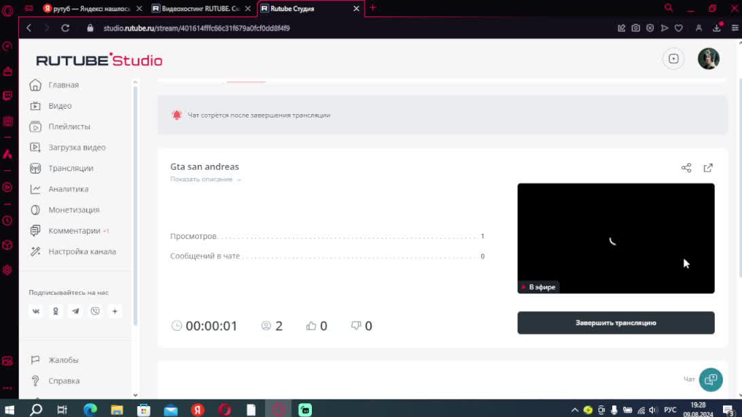Open Opera sidebar settings gear
Image resolution: width=742 pixels, height=417 pixels.
coord(7,270)
